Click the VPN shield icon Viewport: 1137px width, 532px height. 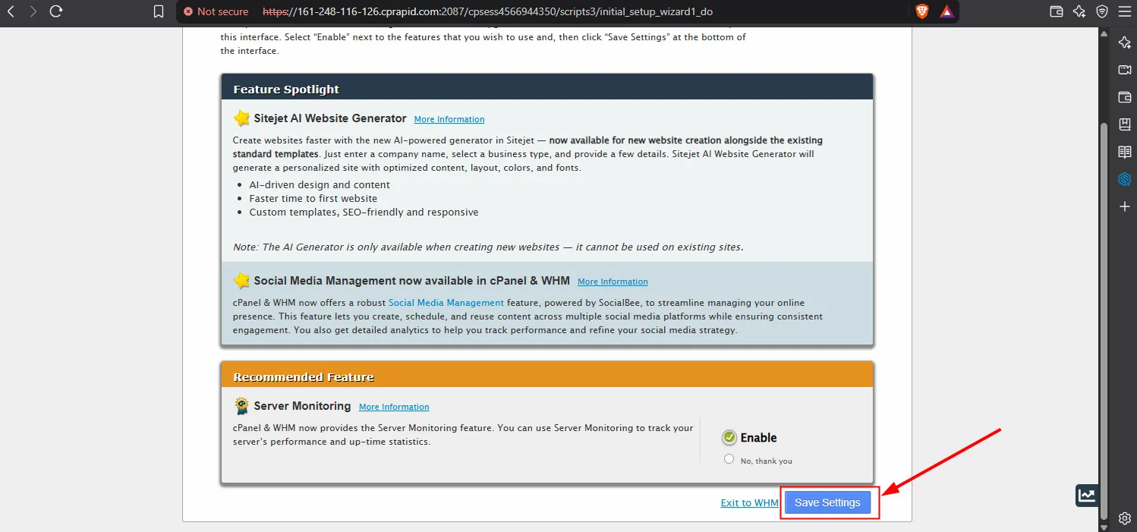(x=1102, y=11)
